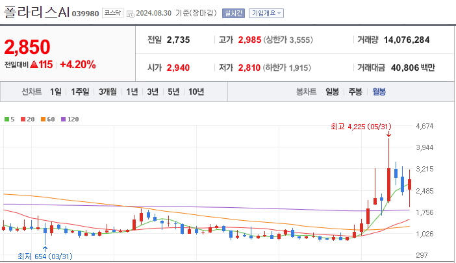Click the stock code 039980
Viewport: 456px width, 263px height.
click(x=85, y=14)
